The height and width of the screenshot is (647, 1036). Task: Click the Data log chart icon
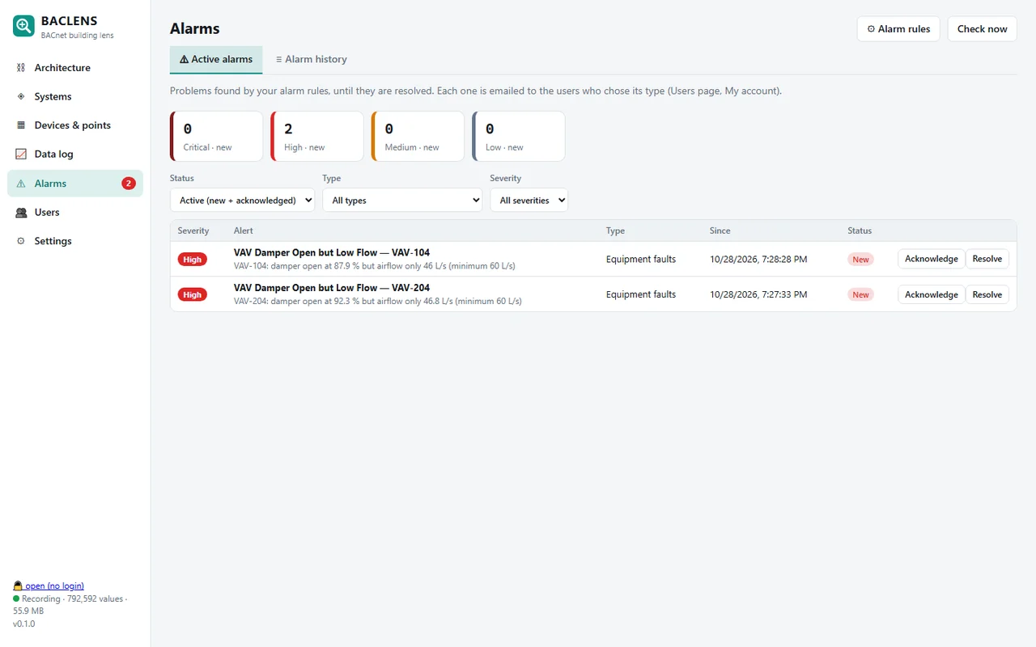[21, 154]
